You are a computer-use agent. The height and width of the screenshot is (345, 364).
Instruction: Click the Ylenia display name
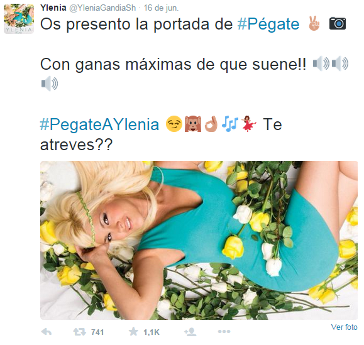(x=53, y=8)
